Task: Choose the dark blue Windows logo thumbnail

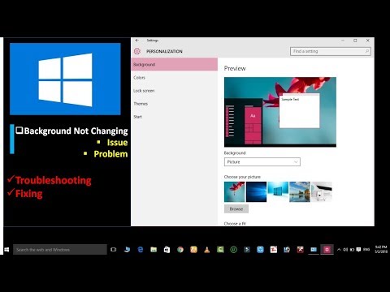Action: pos(256,191)
